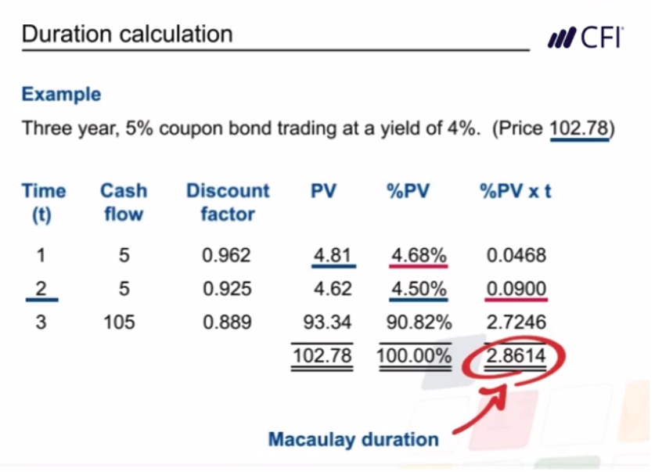Select the underlined 4.81 PV value
Image resolution: width=655 pixels, height=472 pixels.
pyautogui.click(x=333, y=255)
